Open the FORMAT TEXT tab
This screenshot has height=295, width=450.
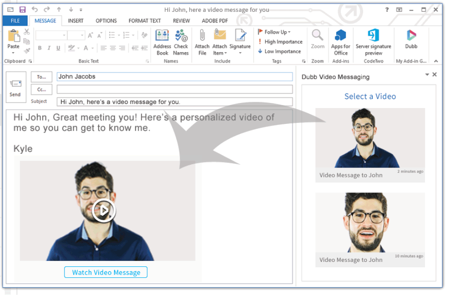coord(145,20)
